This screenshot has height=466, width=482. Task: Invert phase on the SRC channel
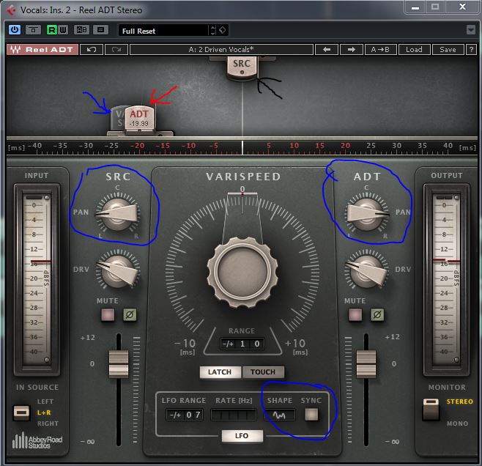coord(130,315)
